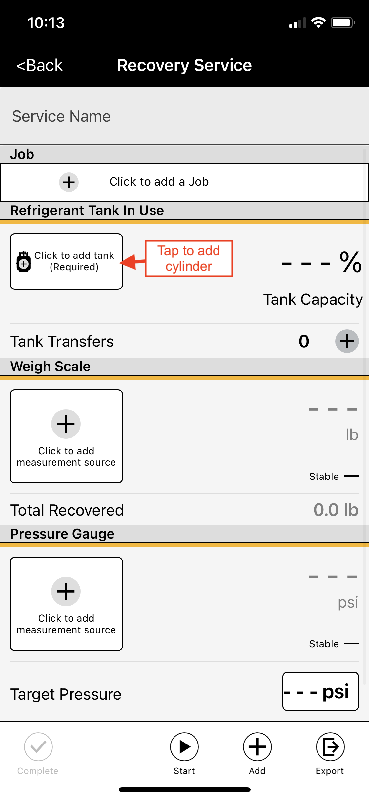Tap the plus icon beside Tank Transfers
This screenshot has height=800, width=369.
(x=347, y=341)
